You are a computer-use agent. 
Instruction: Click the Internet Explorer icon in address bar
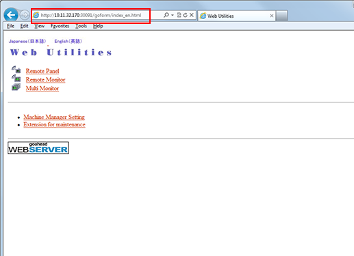point(36,15)
